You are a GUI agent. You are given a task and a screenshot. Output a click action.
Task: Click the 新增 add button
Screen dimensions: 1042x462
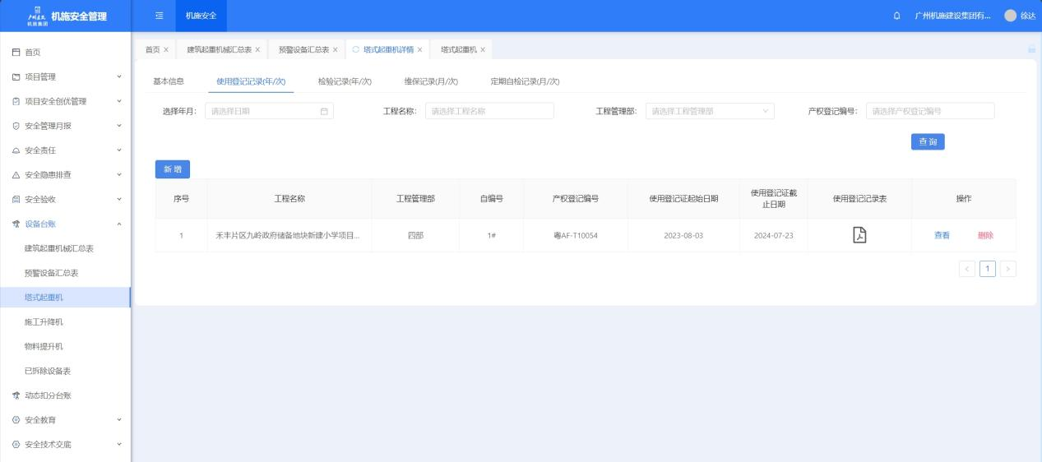[173, 169]
